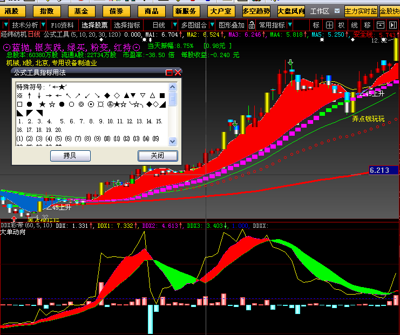Click the up arrow ↑ symbol

click(29, 95)
